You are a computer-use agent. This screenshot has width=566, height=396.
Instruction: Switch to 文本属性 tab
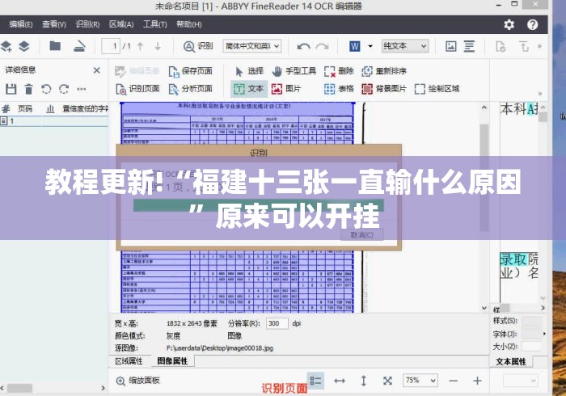511,361
